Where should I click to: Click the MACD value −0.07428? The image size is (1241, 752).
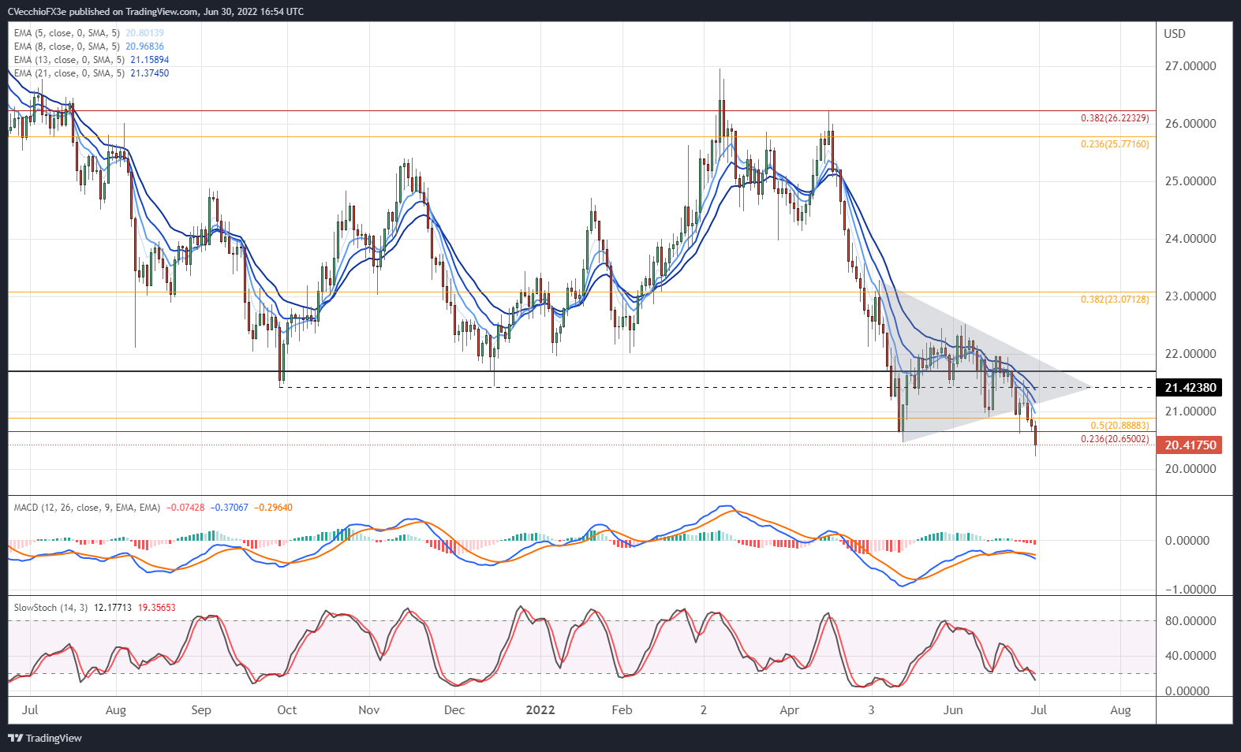tap(185, 508)
